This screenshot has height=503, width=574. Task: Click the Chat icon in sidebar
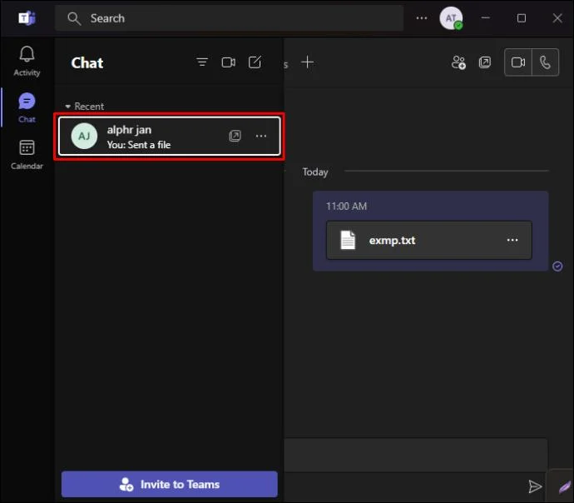point(27,107)
